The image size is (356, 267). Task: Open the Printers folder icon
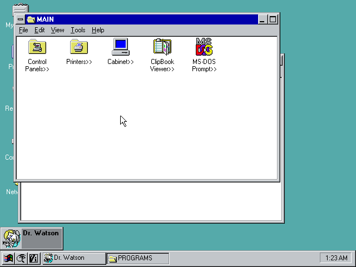(x=79, y=47)
